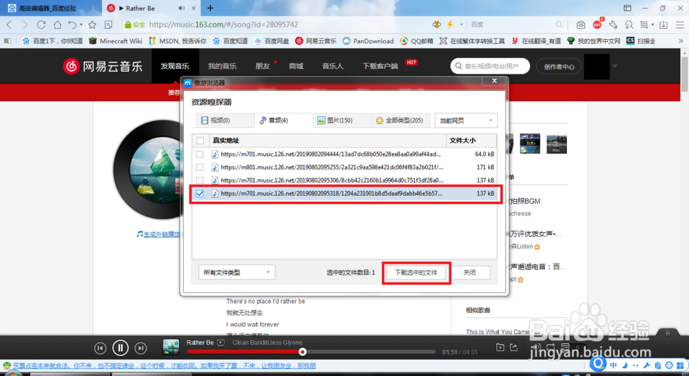The image size is (689, 376).
Task: Expand the 当前网页 scope dropdown
Action: point(466,121)
